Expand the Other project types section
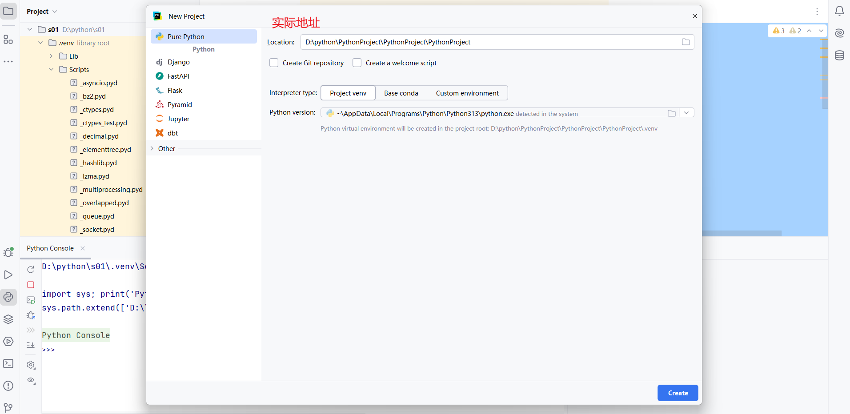This screenshot has height=414, width=850. click(x=152, y=148)
